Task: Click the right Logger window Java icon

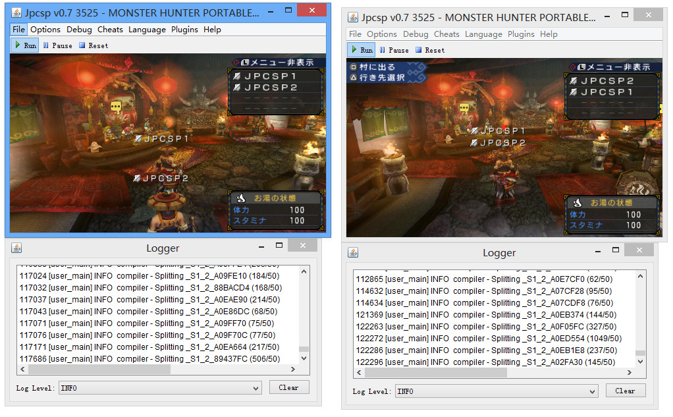Action: tap(353, 252)
